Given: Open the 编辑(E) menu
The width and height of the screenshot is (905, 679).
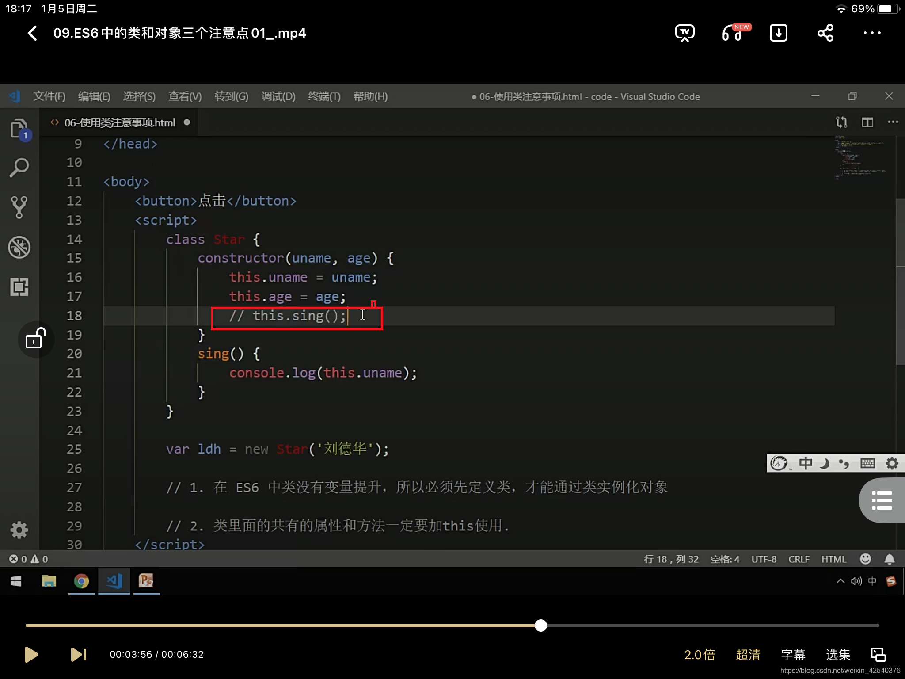Looking at the screenshot, I should click(94, 96).
